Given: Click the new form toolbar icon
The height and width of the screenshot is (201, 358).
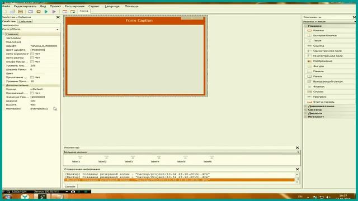Looking at the screenshot, I should [x=65, y=11].
